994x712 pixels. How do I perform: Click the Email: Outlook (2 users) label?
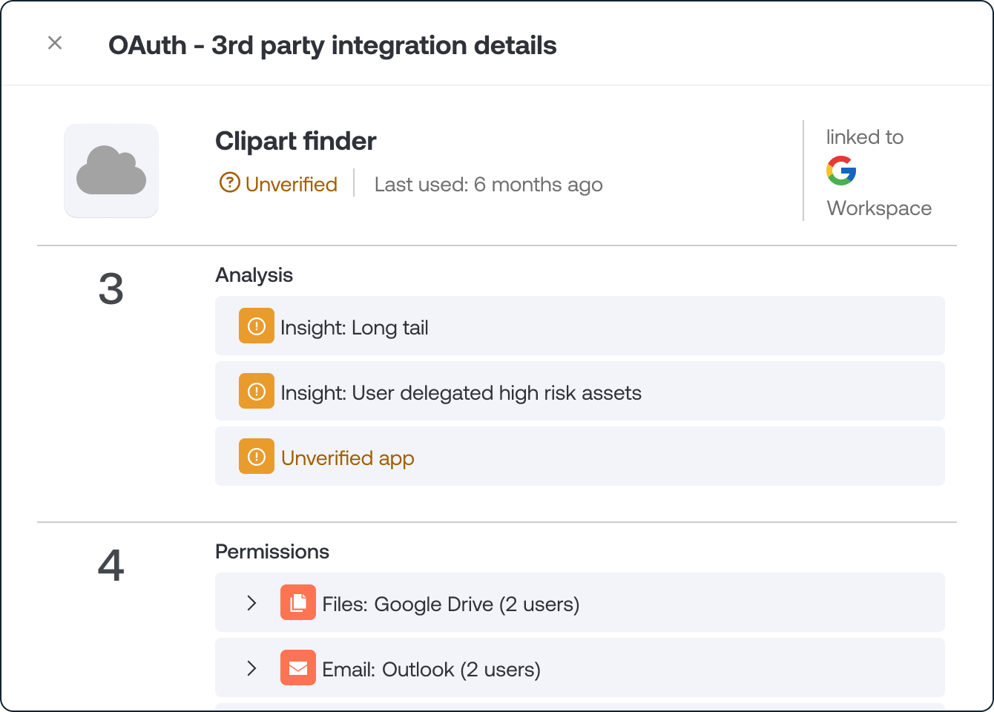pos(431,670)
